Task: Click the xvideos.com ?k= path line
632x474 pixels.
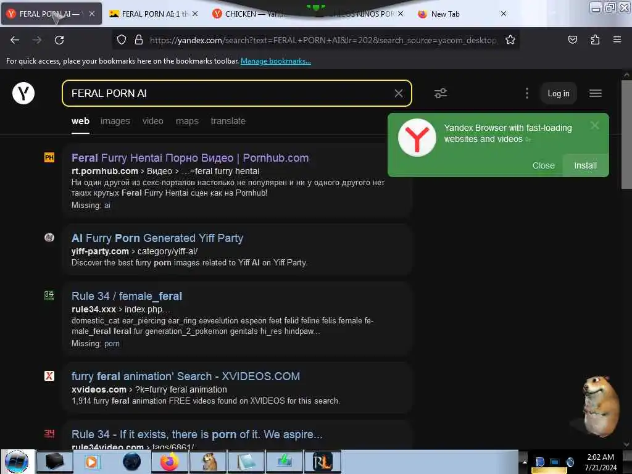Action: point(149,389)
